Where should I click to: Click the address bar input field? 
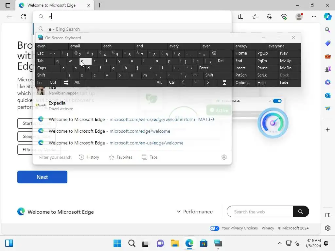tap(137, 17)
